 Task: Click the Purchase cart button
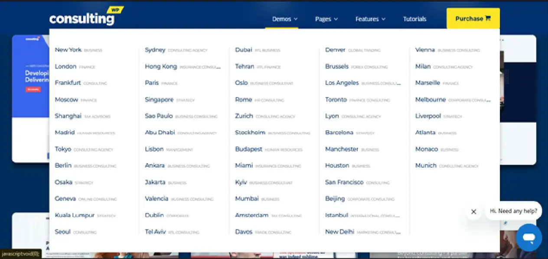click(473, 19)
